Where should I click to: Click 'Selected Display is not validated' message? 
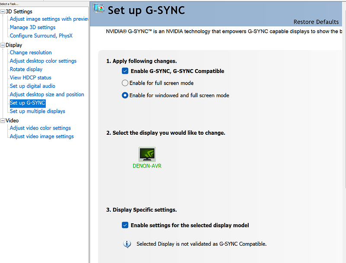pos(202,244)
